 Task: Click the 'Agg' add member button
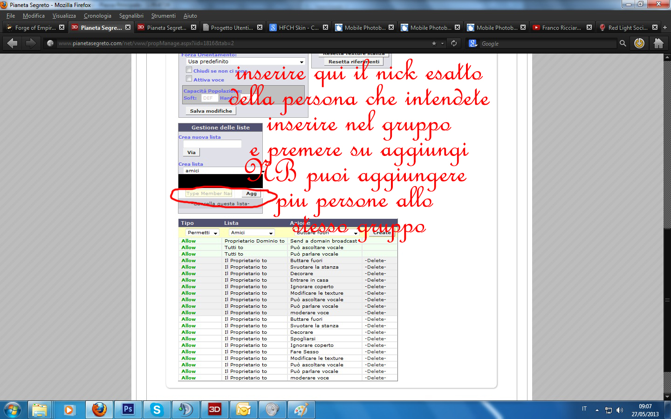point(251,194)
